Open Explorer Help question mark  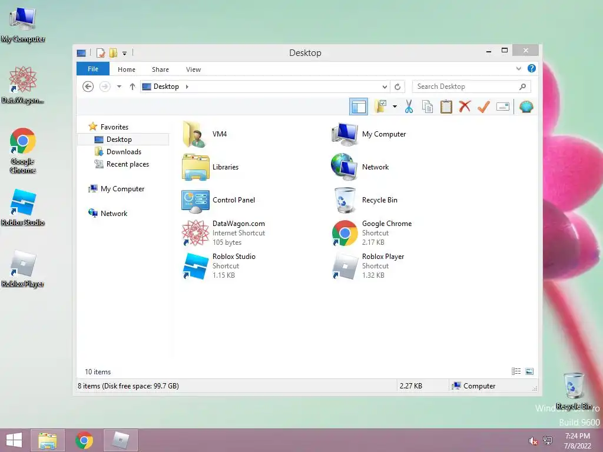(532, 68)
